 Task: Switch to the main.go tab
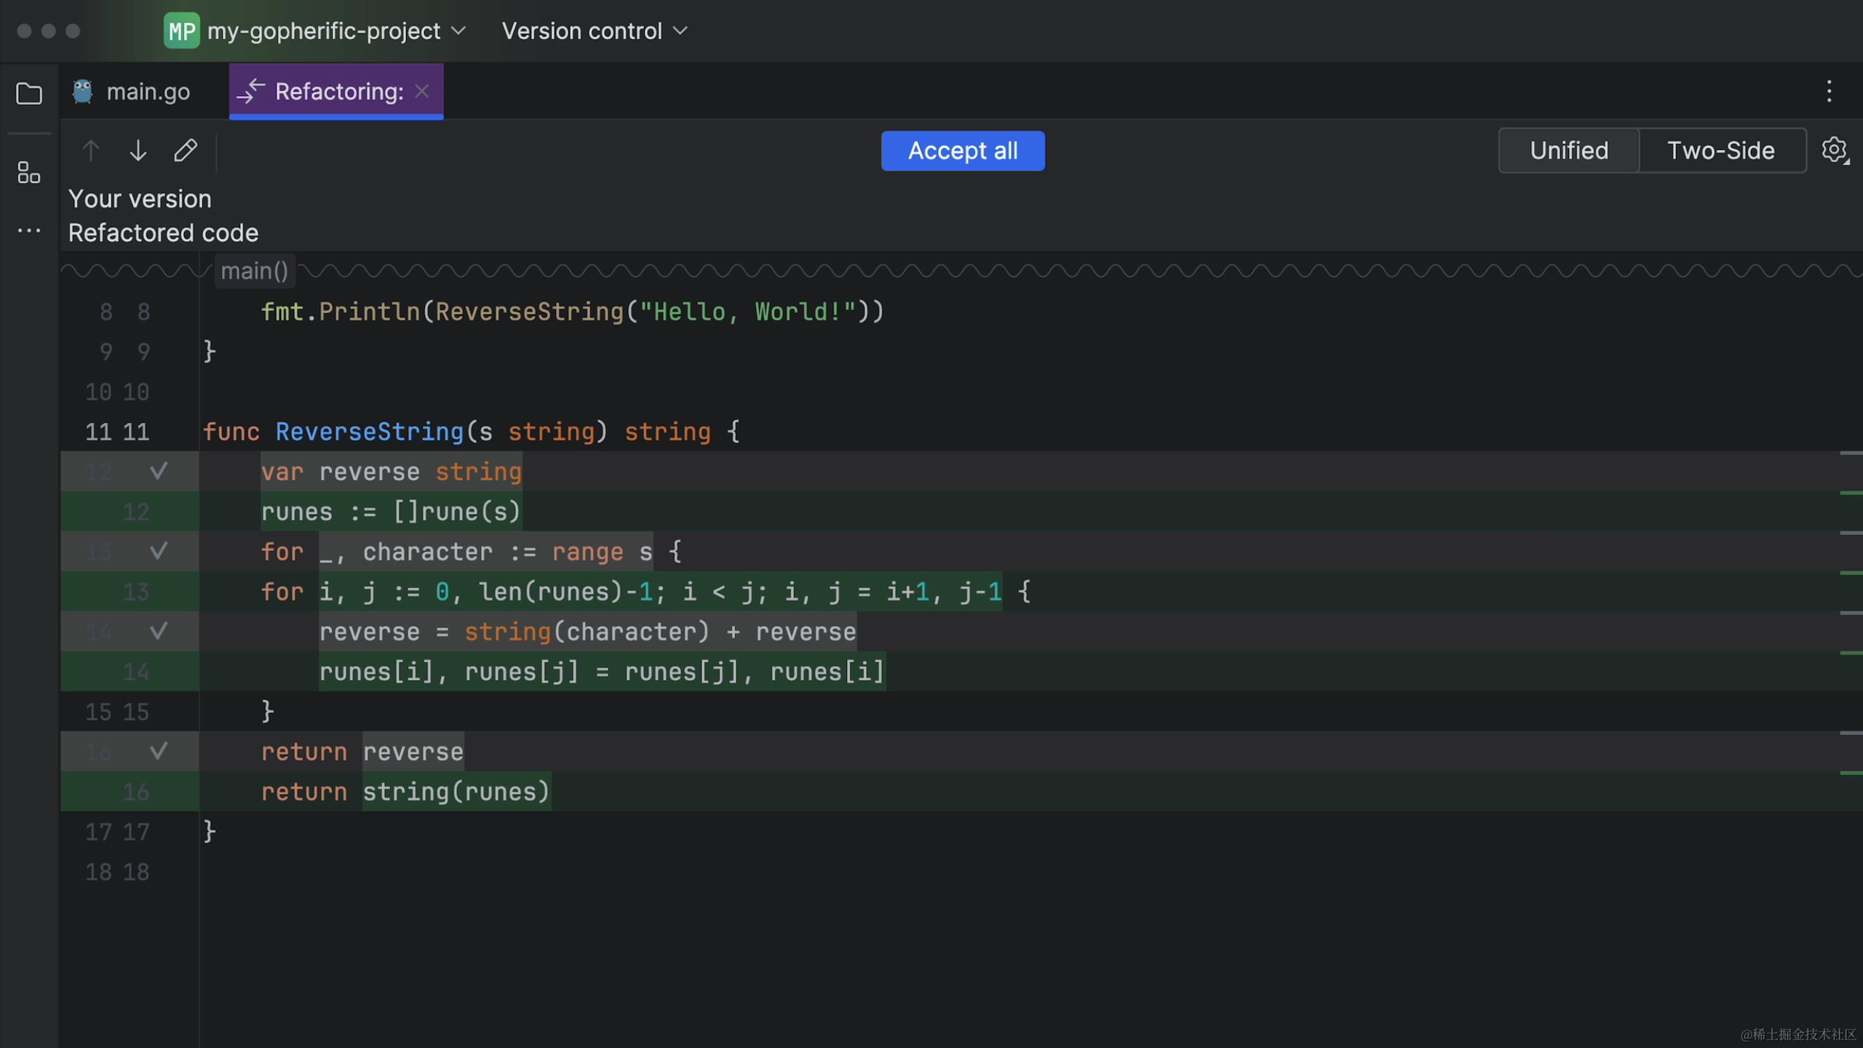[x=148, y=92]
